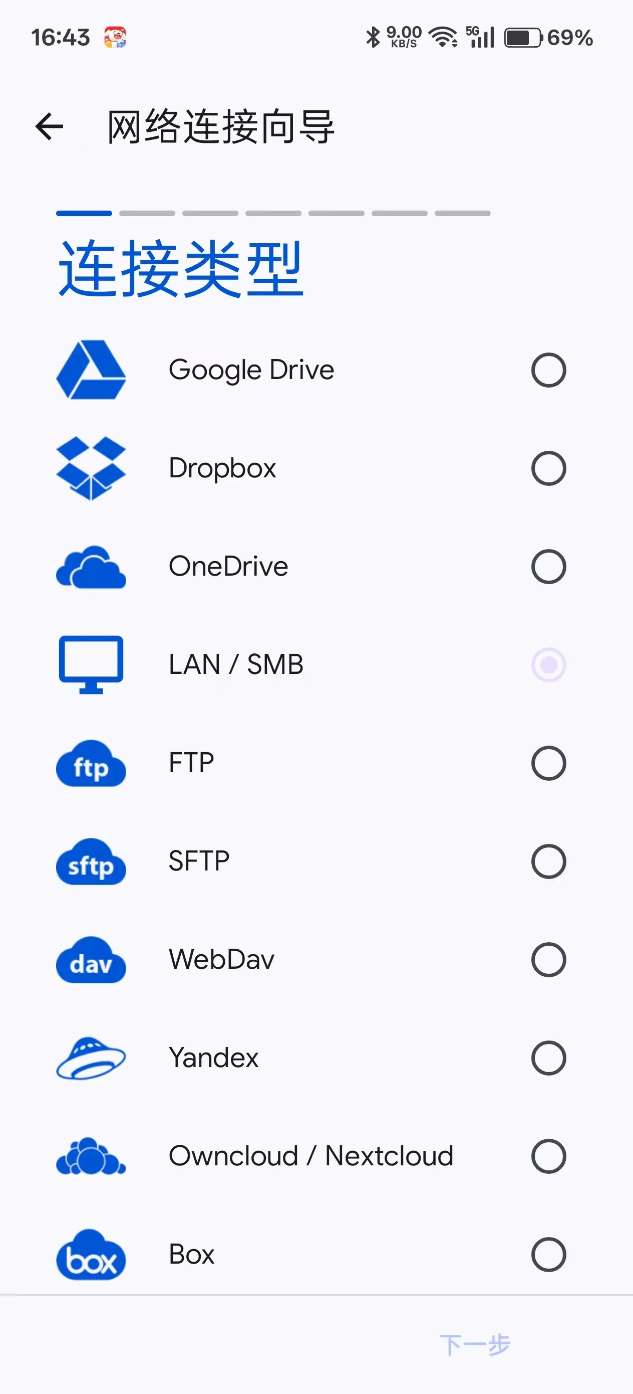This screenshot has height=1394, width=633.
Task: Tap the Dropbox open-box icon
Action: (91, 468)
